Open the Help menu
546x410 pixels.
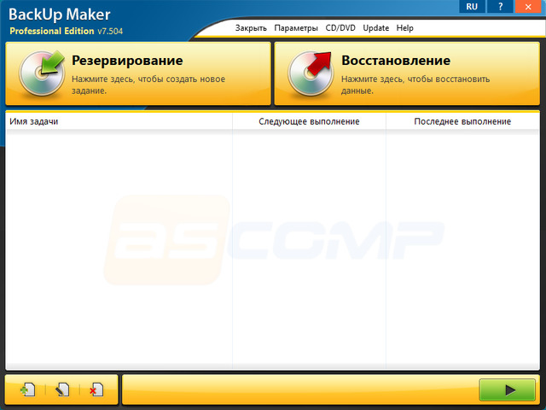(405, 28)
